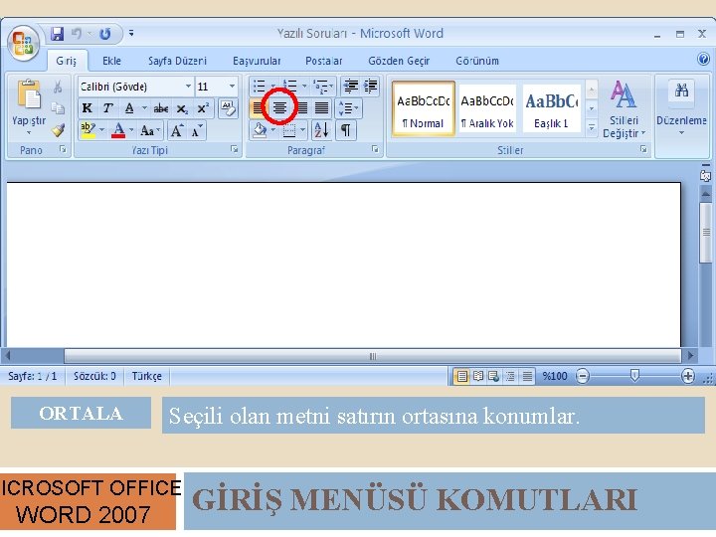Justify the paragraph text
Image resolution: width=716 pixels, height=537 pixels.
321,108
